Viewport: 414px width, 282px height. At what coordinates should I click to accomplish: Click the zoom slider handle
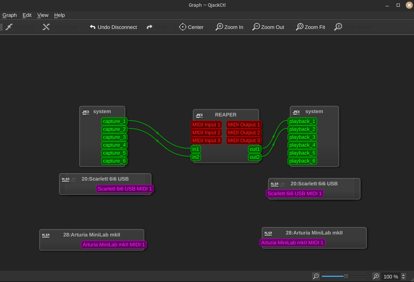pyautogui.click(x=346, y=276)
